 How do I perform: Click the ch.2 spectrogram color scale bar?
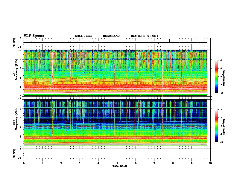click(x=217, y=126)
